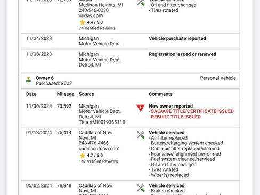
Task: Open the midas.com website link
Action: 91,15
